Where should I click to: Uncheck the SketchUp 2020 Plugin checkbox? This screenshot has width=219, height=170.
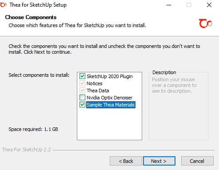pos(82,76)
